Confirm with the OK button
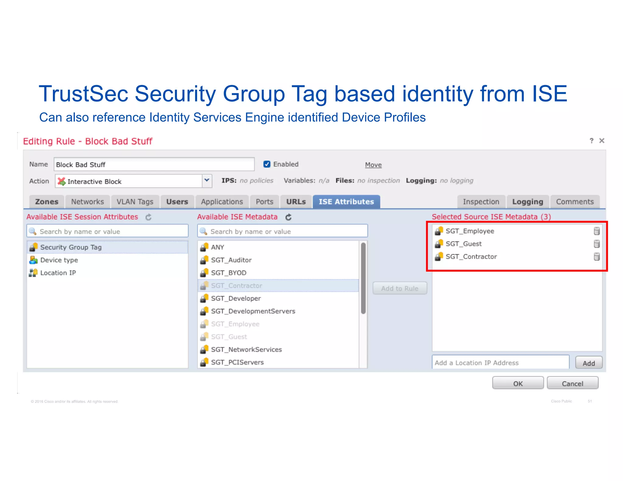Screen dimensions: 623x481 pos(518,383)
